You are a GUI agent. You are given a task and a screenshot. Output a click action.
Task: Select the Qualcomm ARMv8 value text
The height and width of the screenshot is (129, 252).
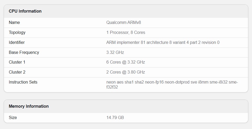(x=124, y=23)
